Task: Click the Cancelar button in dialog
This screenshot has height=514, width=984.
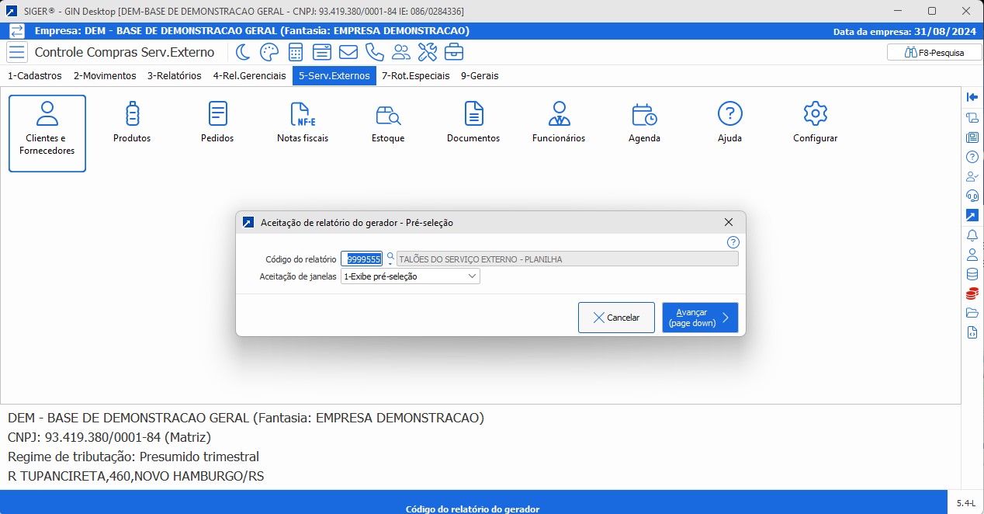Action: (x=616, y=318)
